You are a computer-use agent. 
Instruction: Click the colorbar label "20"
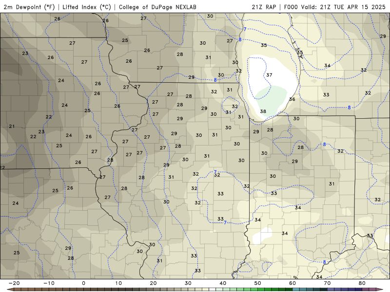(153, 283)
